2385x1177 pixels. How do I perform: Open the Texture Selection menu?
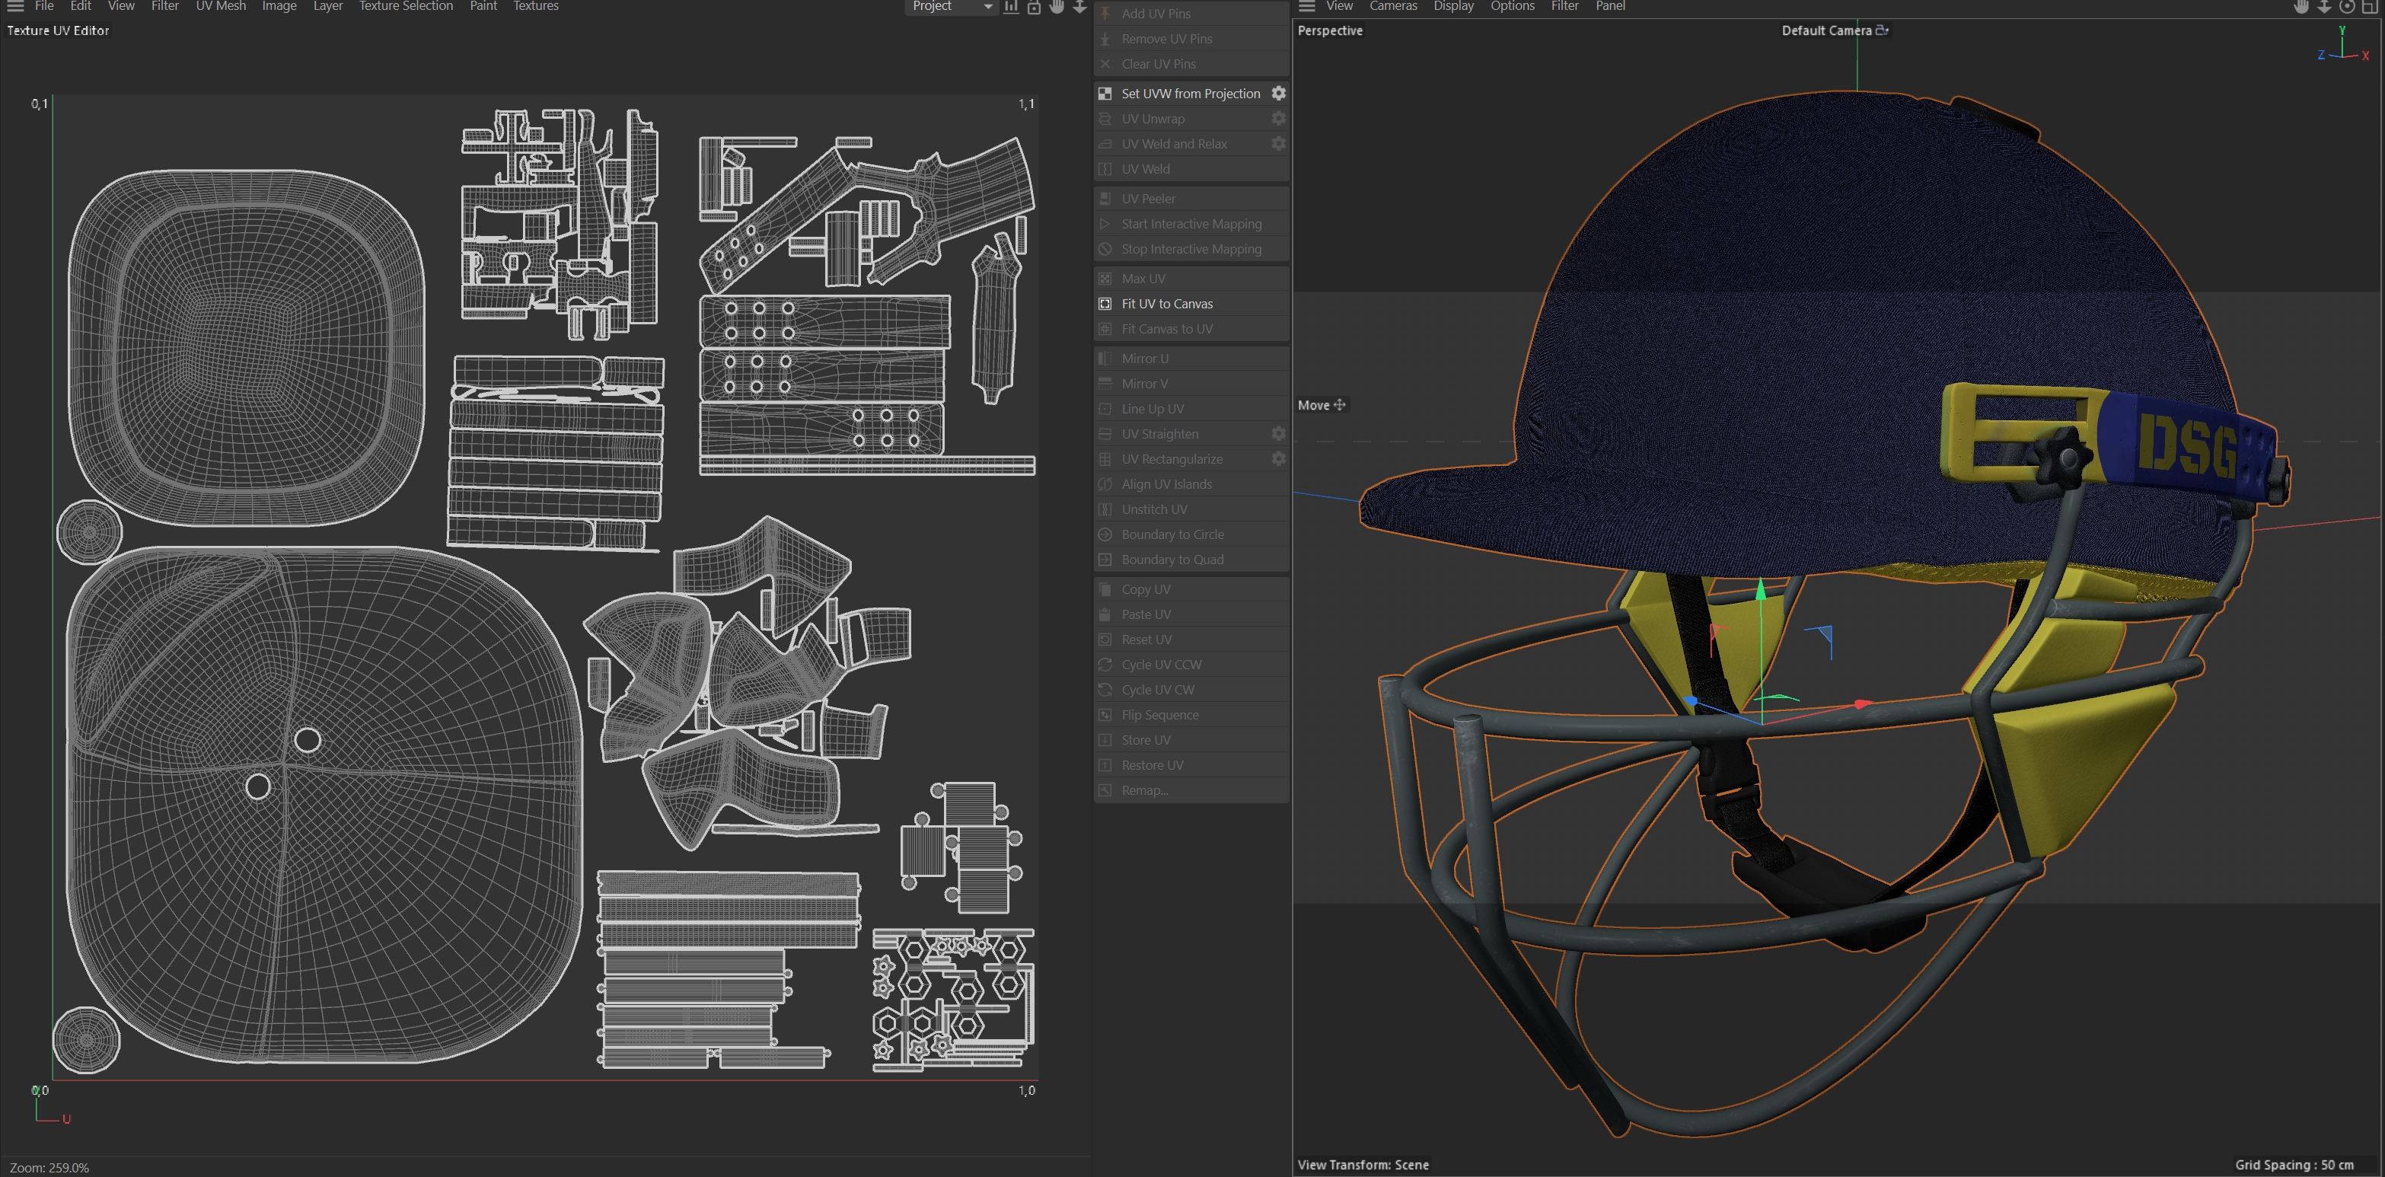tap(406, 7)
